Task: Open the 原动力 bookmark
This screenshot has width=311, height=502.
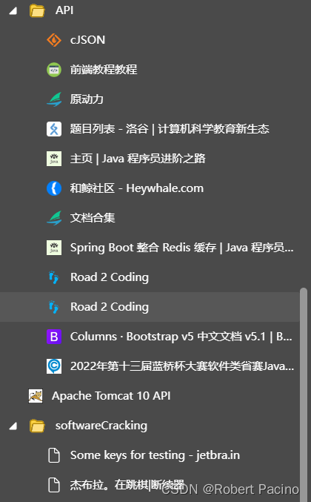Action: [87, 99]
